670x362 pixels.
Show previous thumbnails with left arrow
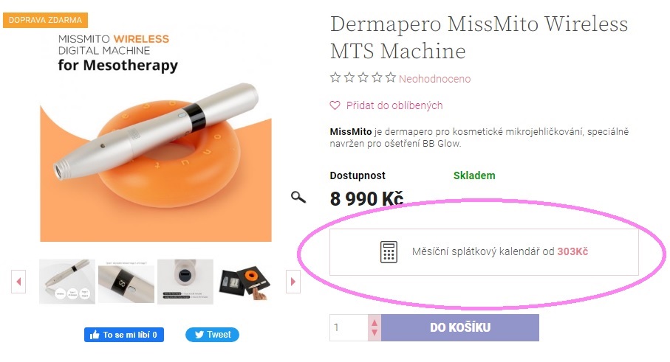[18, 282]
